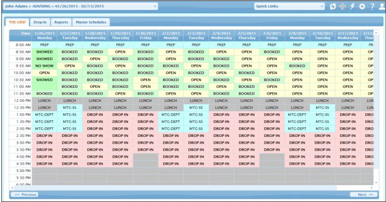Select BOOKED cell at 8:30 AM Tuesday 2/3

(x=196, y=52)
